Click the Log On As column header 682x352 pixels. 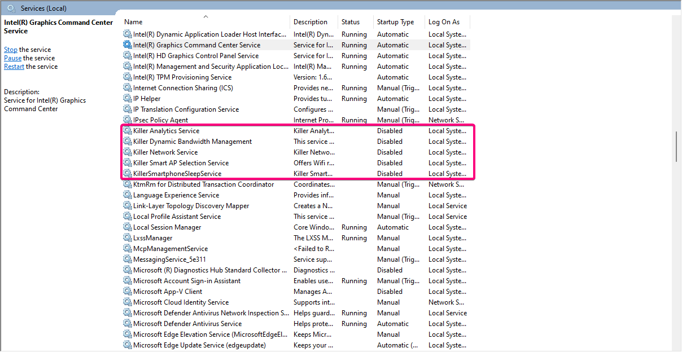[444, 22]
